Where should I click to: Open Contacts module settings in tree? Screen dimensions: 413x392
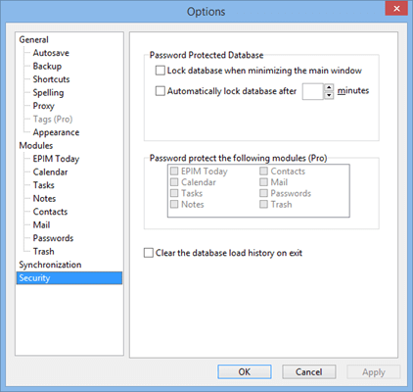(x=50, y=212)
